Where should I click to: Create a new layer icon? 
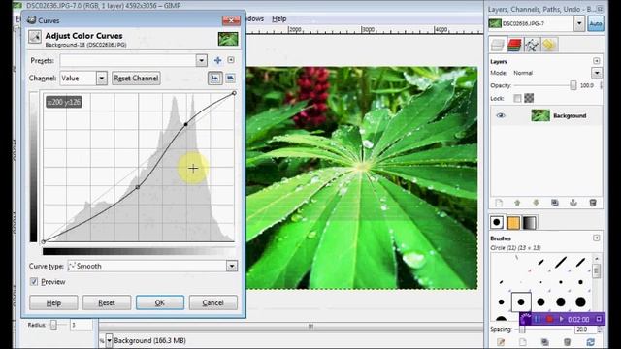[499, 203]
